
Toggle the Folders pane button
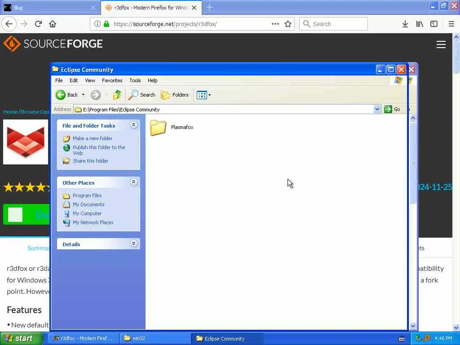point(175,95)
